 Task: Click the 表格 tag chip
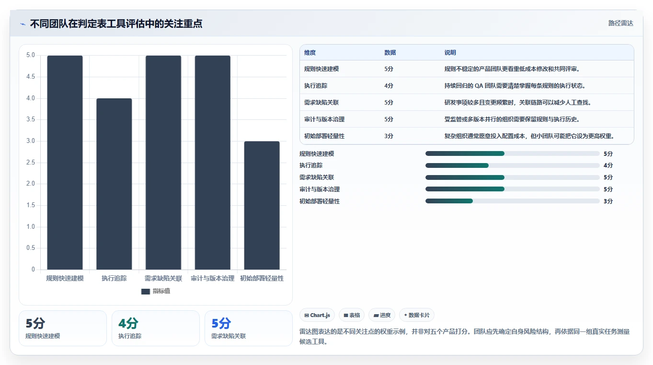(352, 315)
